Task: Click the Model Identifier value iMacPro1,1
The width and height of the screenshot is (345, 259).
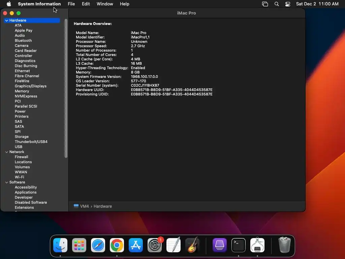Action: 140,37
